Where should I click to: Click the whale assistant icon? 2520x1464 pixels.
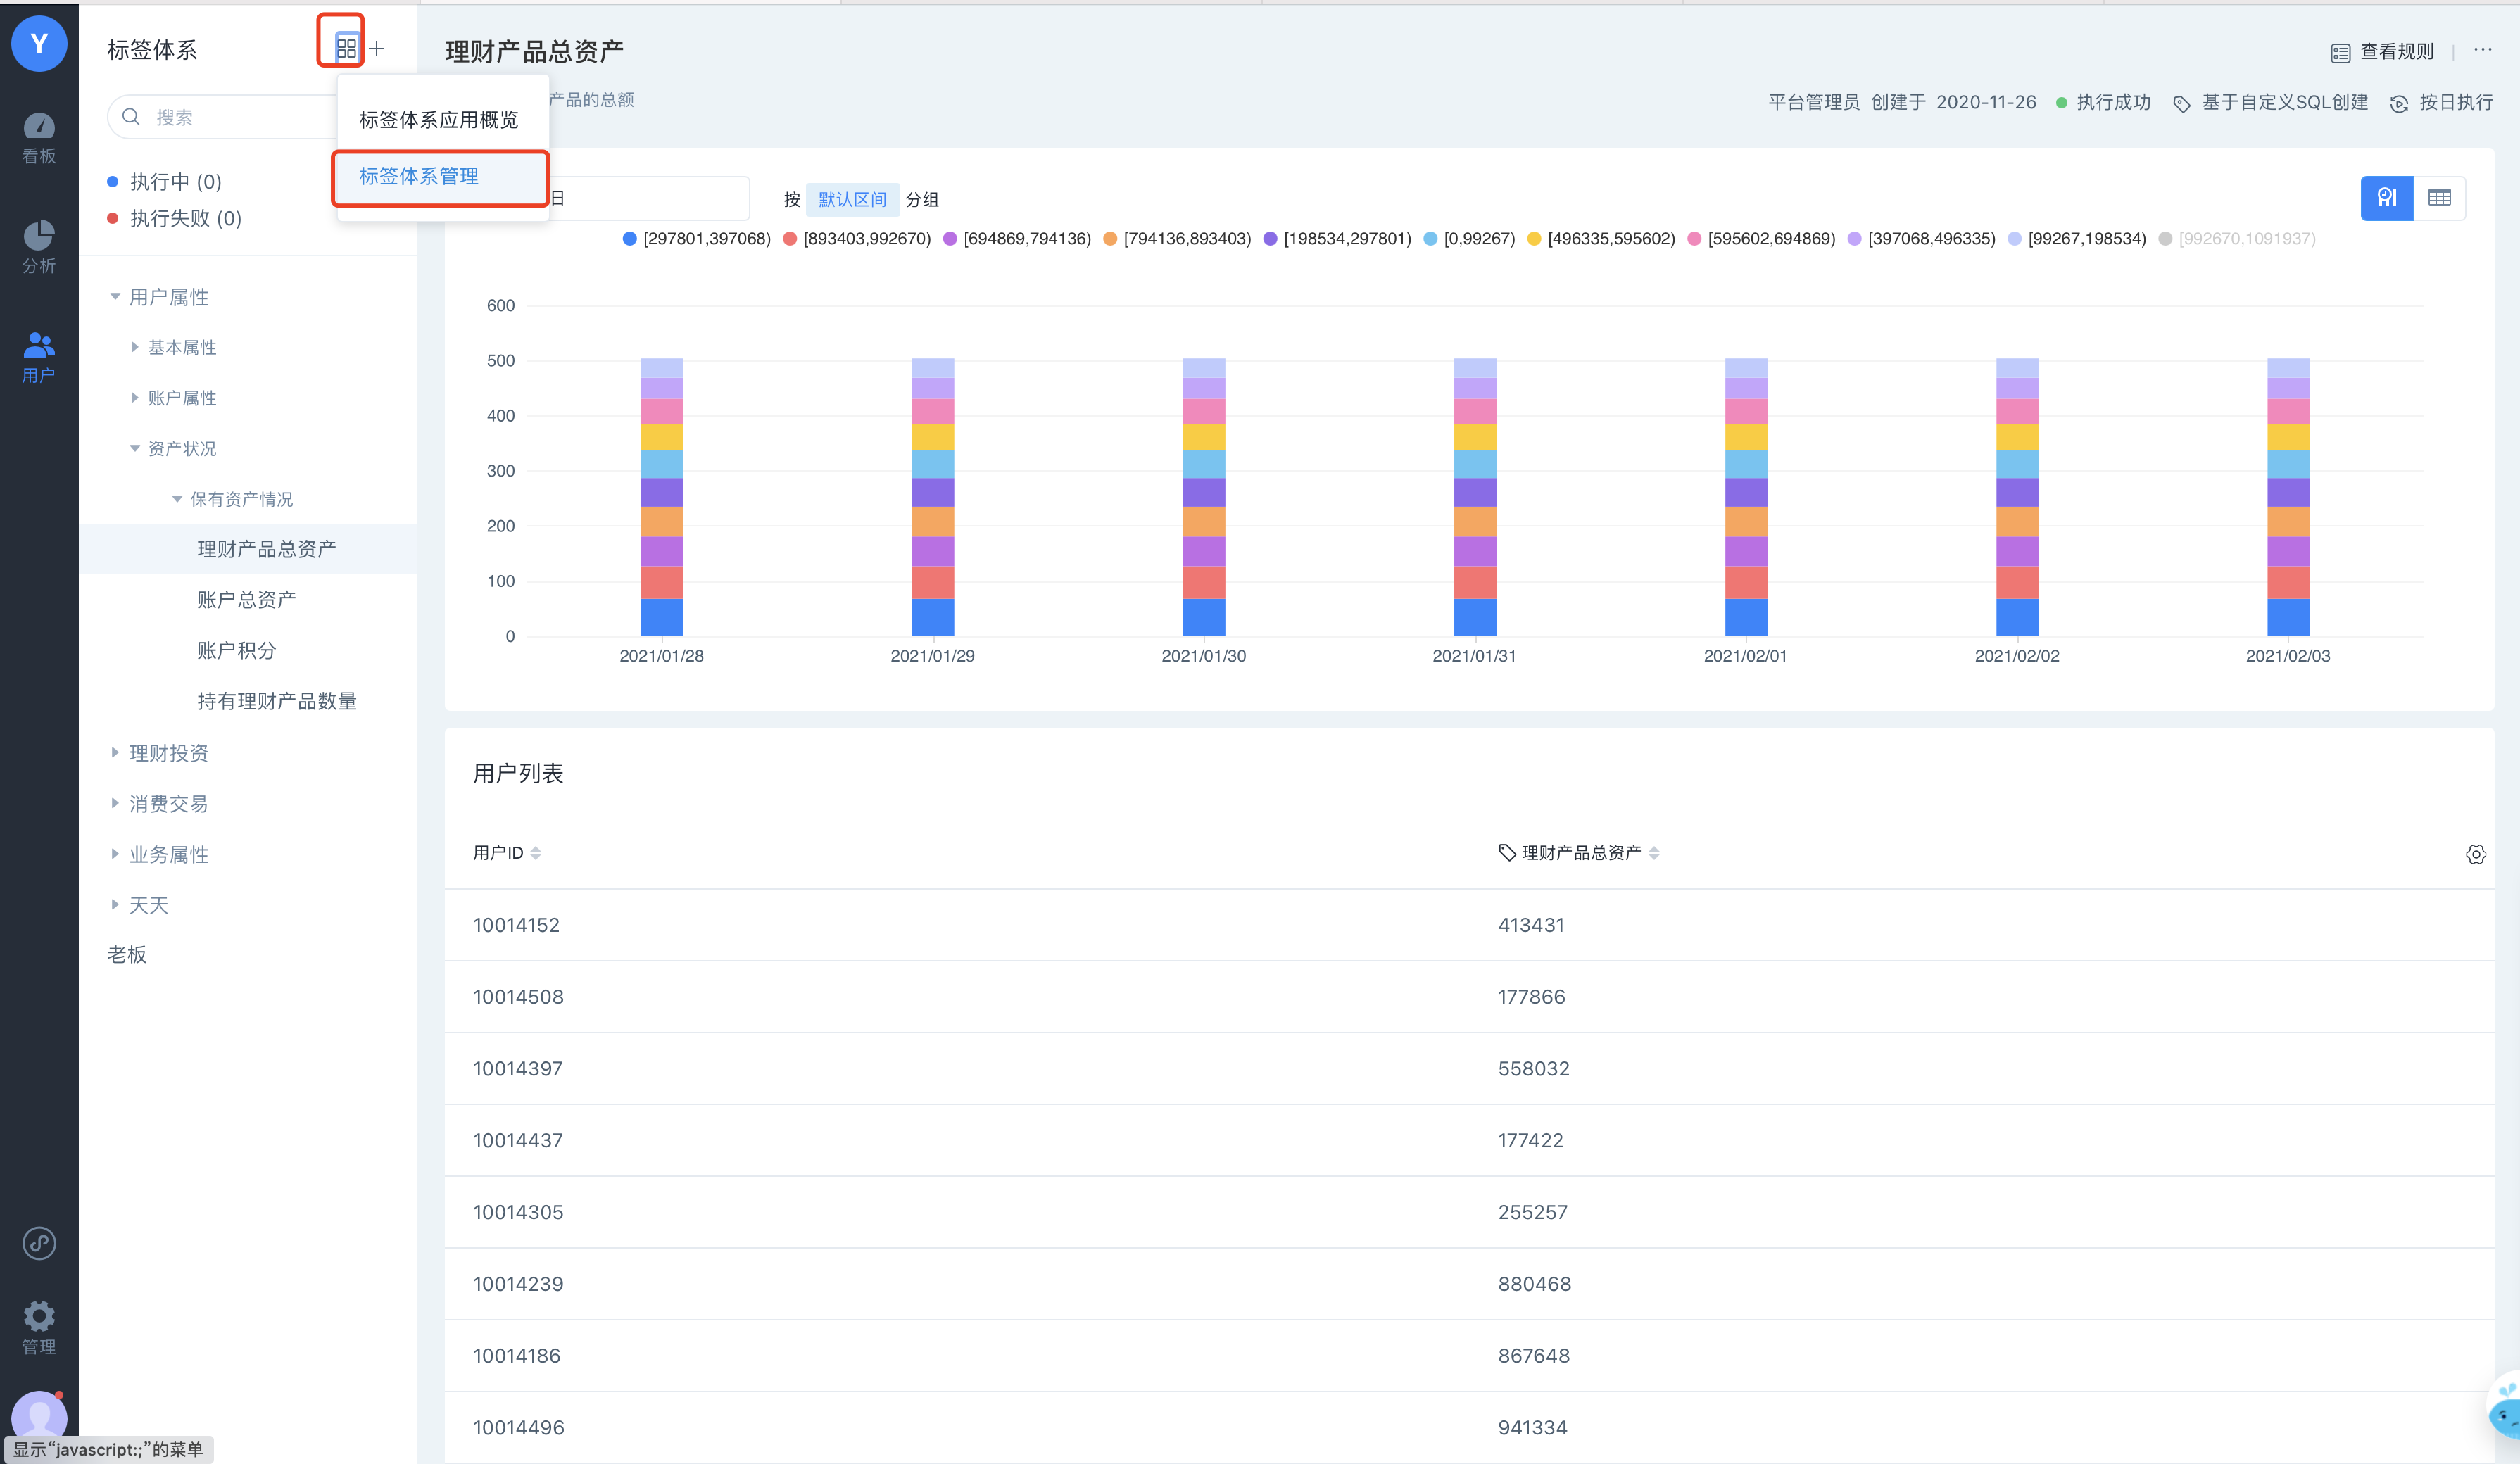click(x=2504, y=1410)
